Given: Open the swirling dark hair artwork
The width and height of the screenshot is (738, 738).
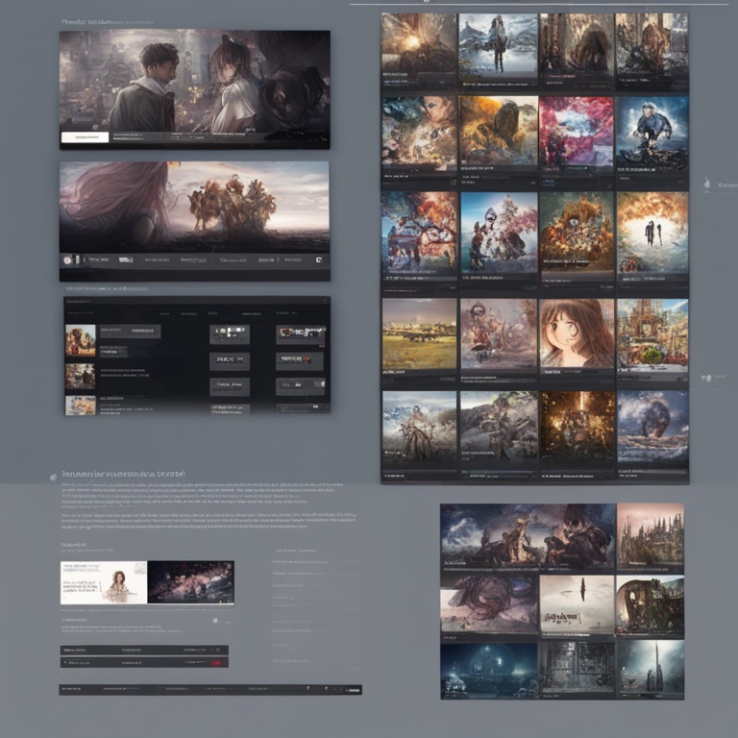Looking at the screenshot, I should click(489, 603).
